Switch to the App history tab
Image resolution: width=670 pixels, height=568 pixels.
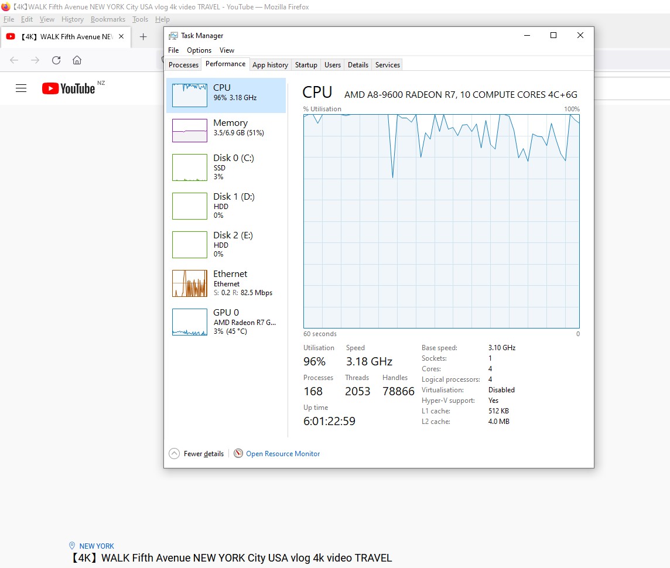270,65
